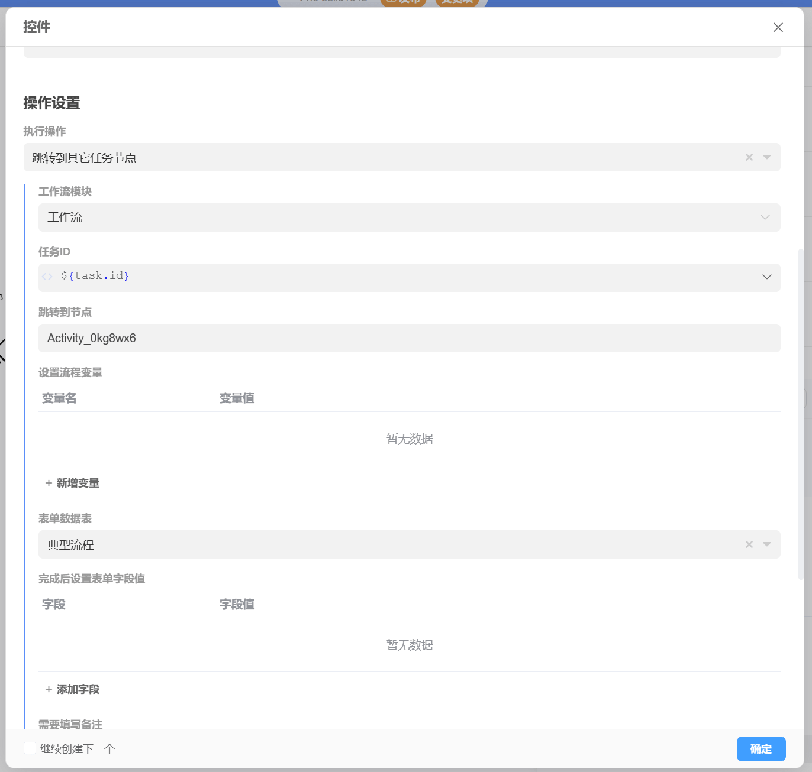This screenshot has width=812, height=772.
Task: Click the 工作流 selected value text
Action: coord(65,218)
